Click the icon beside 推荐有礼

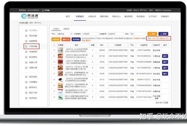[26, 87]
